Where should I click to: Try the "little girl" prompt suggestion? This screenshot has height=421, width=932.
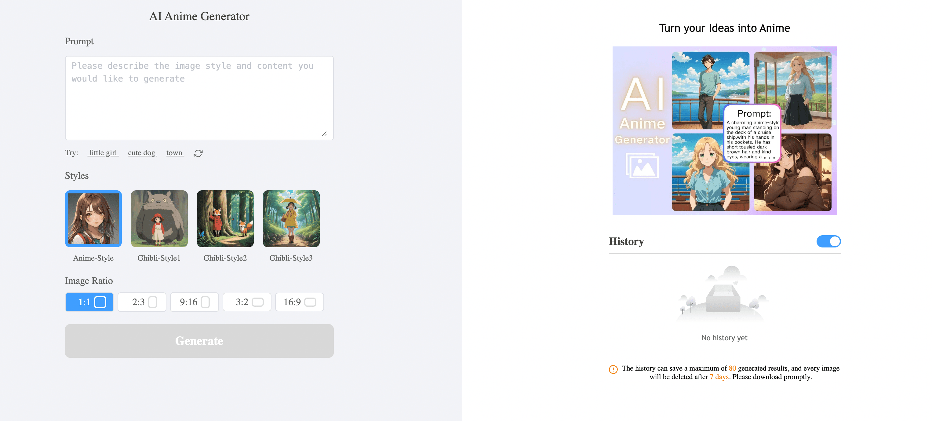(103, 153)
